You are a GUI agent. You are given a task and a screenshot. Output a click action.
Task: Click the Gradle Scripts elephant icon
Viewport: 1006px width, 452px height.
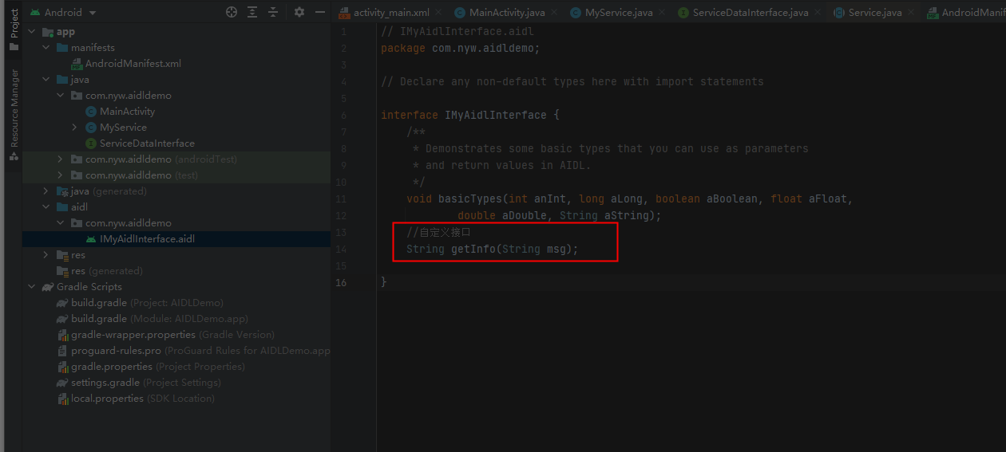click(48, 287)
